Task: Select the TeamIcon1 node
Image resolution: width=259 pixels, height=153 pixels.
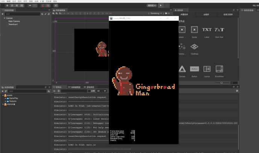Action: click(x=13, y=24)
